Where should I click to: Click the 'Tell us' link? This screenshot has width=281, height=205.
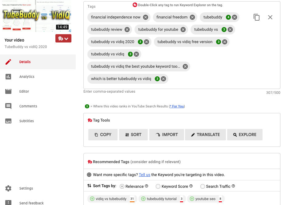[x=144, y=175]
